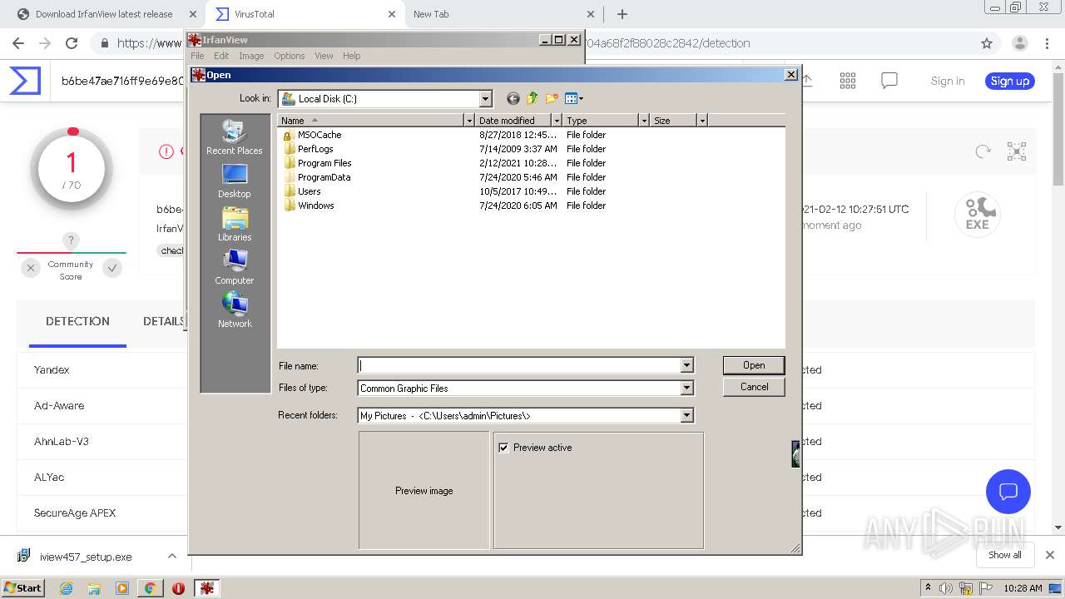This screenshot has height=599, width=1065.
Task: Click Sign up on VirusTotal page
Action: [1010, 81]
